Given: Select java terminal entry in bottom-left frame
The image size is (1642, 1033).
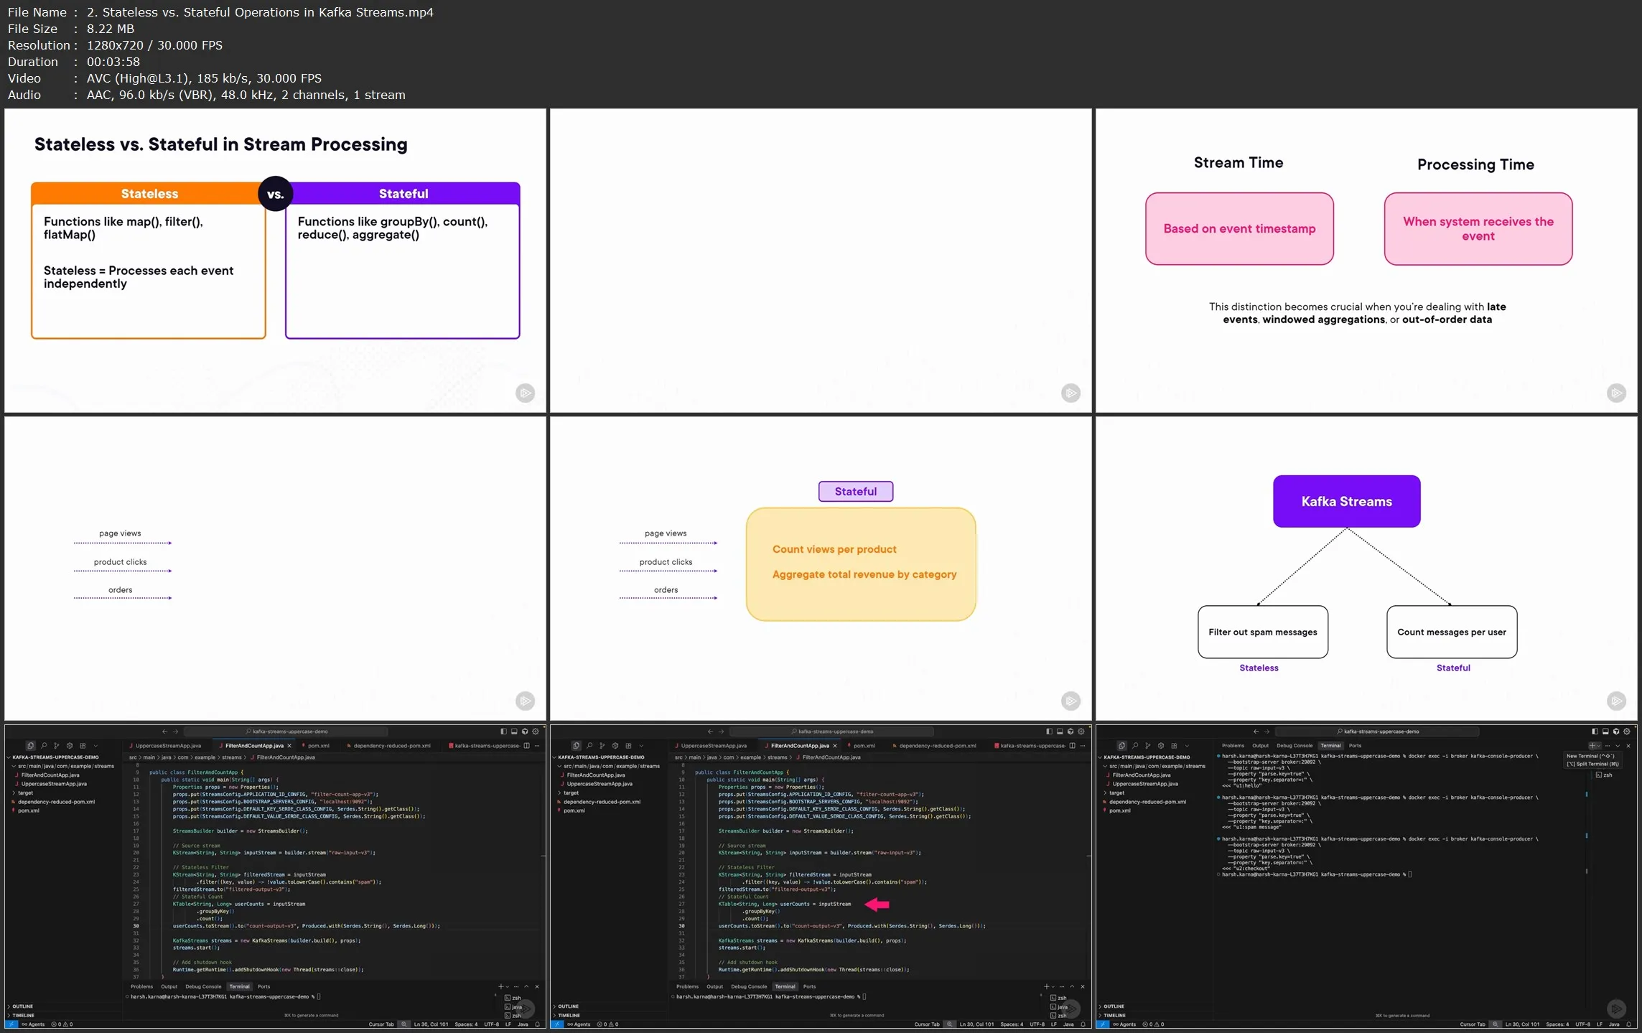Looking at the screenshot, I should (513, 1007).
